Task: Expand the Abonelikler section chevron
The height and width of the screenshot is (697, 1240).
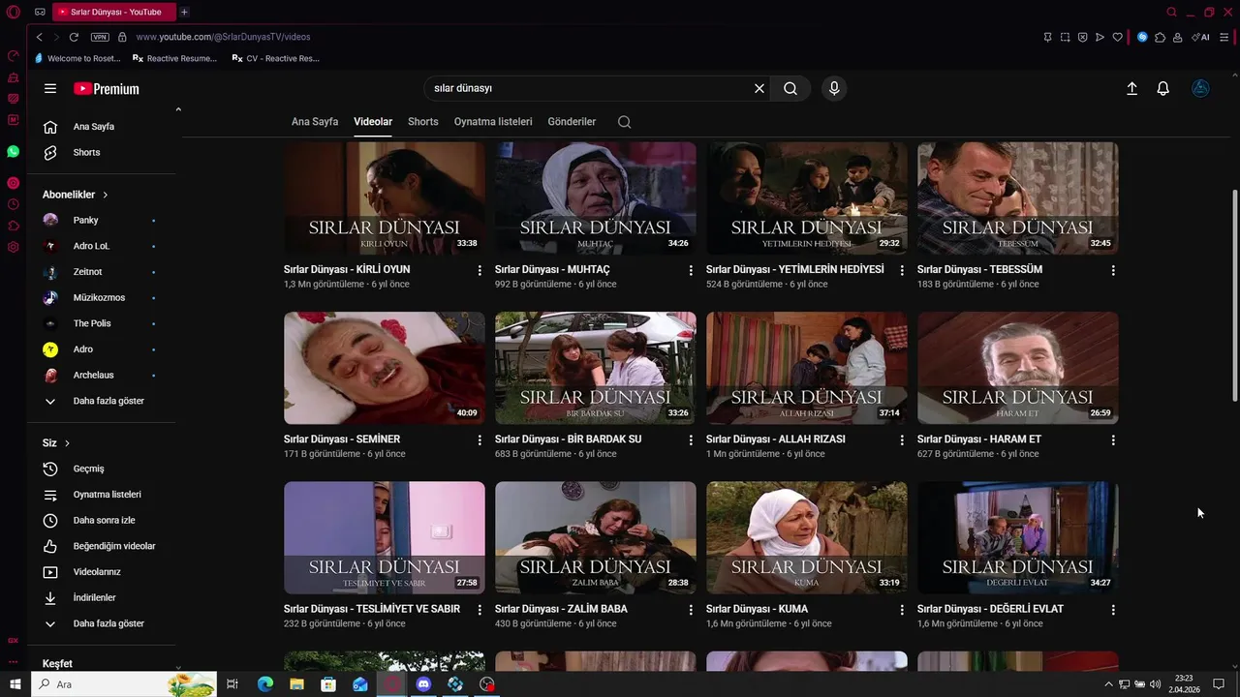Action: point(106,195)
